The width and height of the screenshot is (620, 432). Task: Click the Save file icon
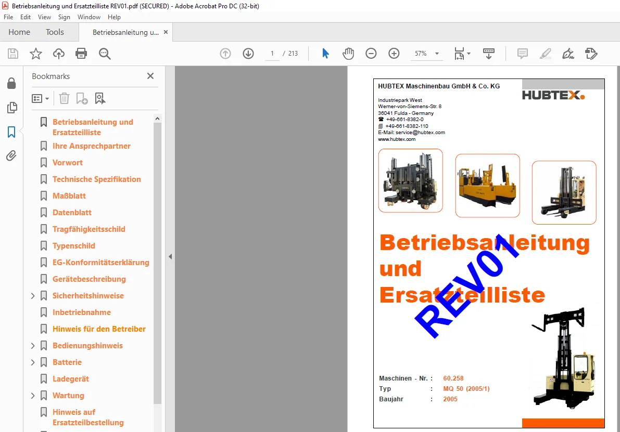(13, 54)
